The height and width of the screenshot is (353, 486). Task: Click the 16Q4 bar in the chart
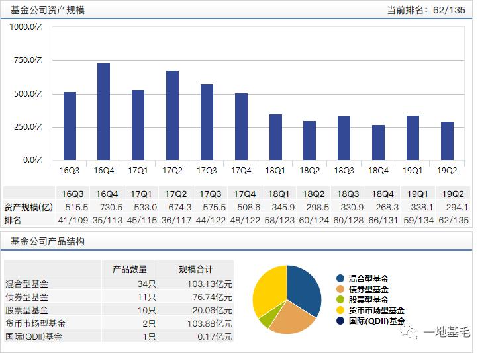coord(103,112)
